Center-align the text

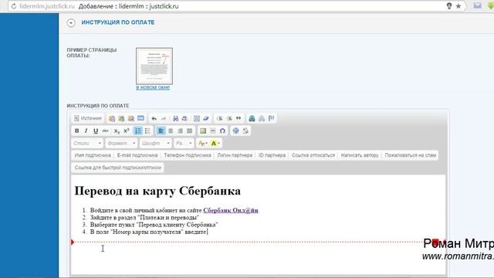(171, 131)
